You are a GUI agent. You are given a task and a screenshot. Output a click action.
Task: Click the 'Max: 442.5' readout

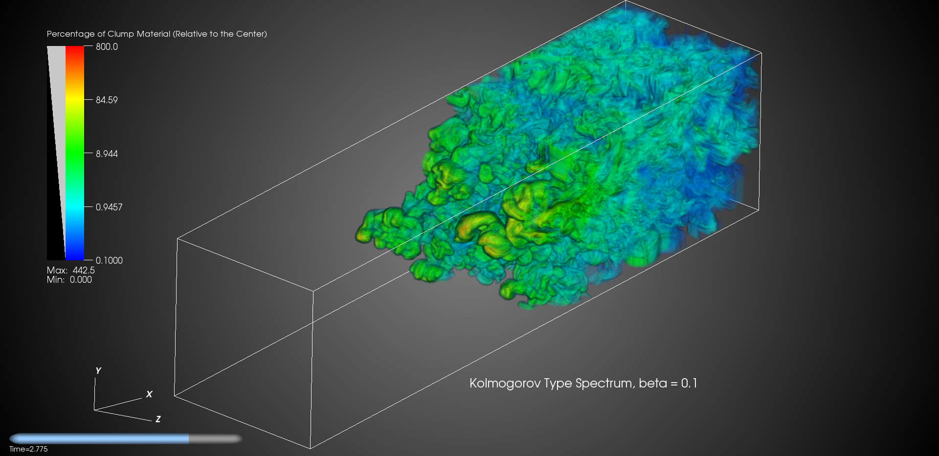[71, 270]
